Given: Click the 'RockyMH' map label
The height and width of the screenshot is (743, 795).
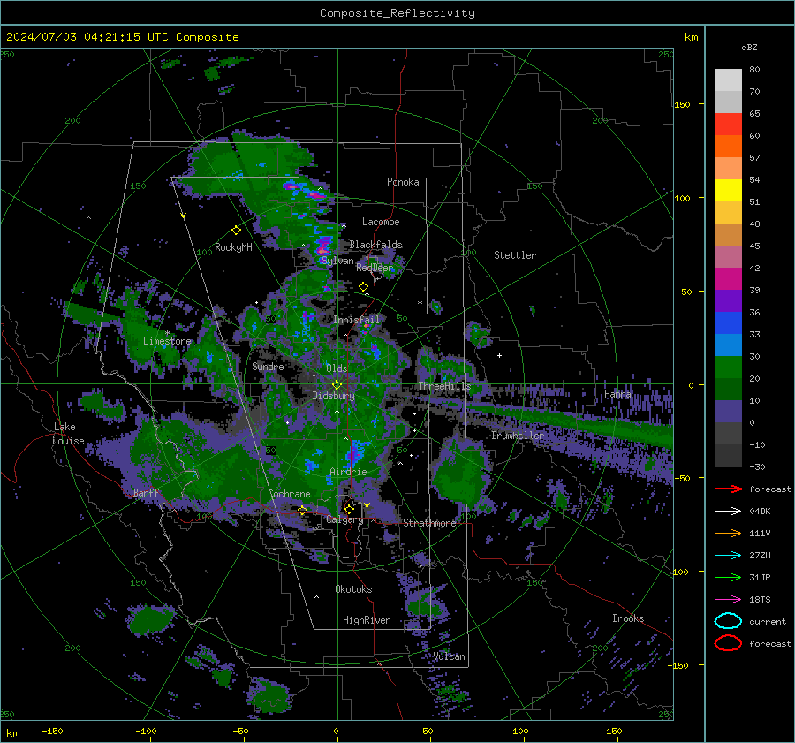Looking at the screenshot, I should (x=233, y=247).
